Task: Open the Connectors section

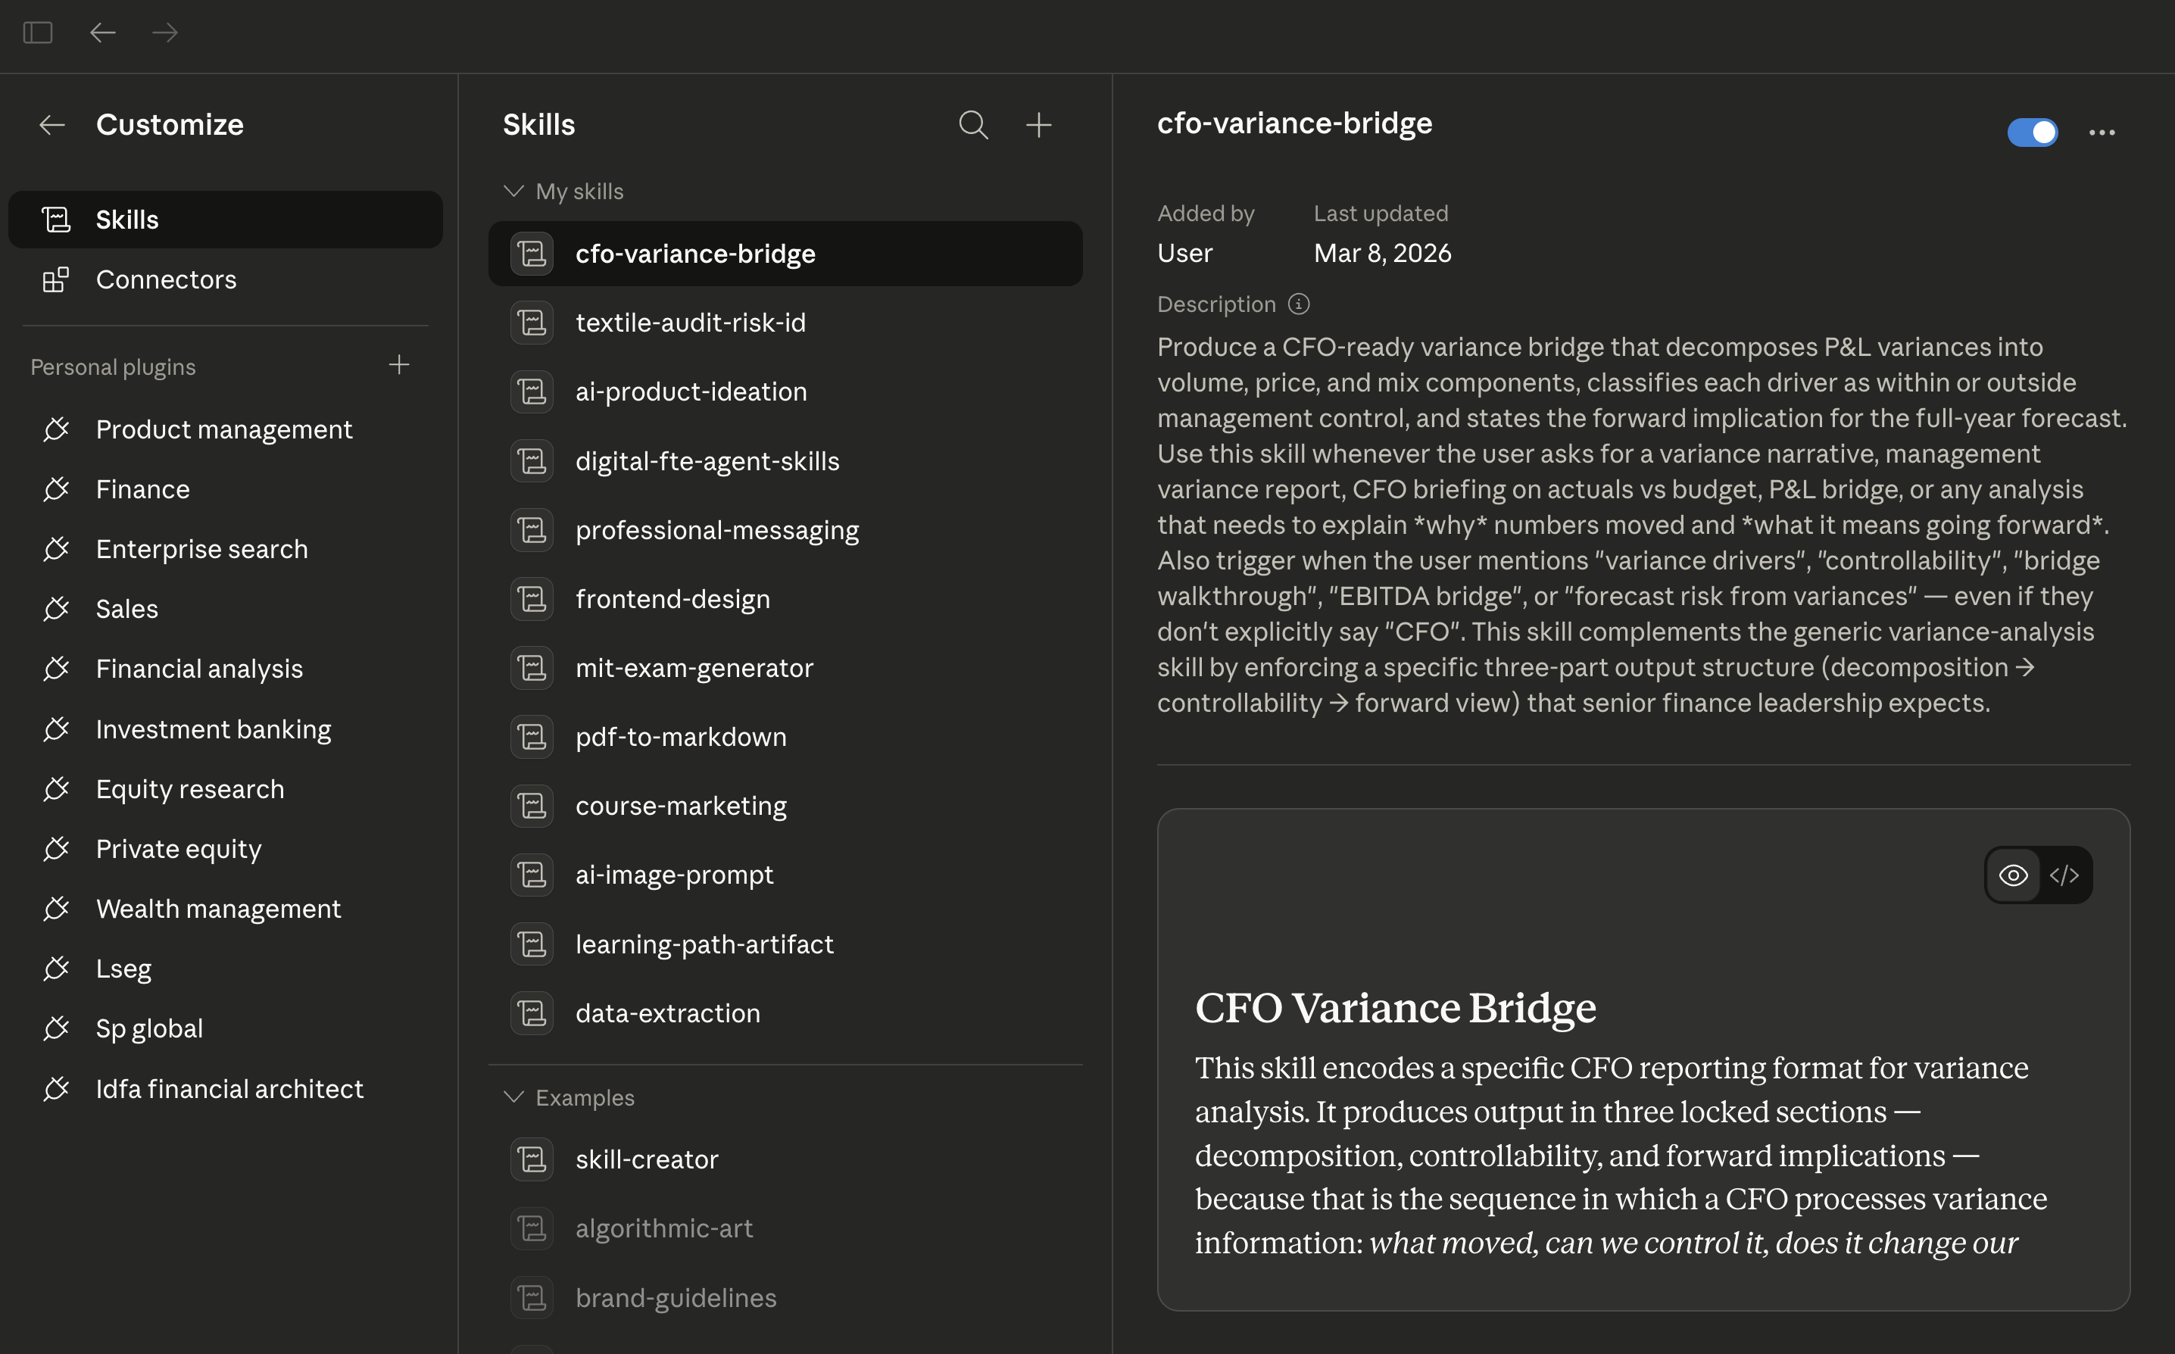Action: [x=166, y=279]
